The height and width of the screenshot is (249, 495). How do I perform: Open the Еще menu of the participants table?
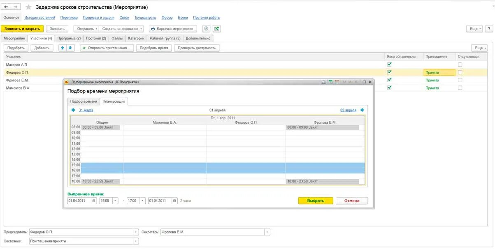[479, 48]
